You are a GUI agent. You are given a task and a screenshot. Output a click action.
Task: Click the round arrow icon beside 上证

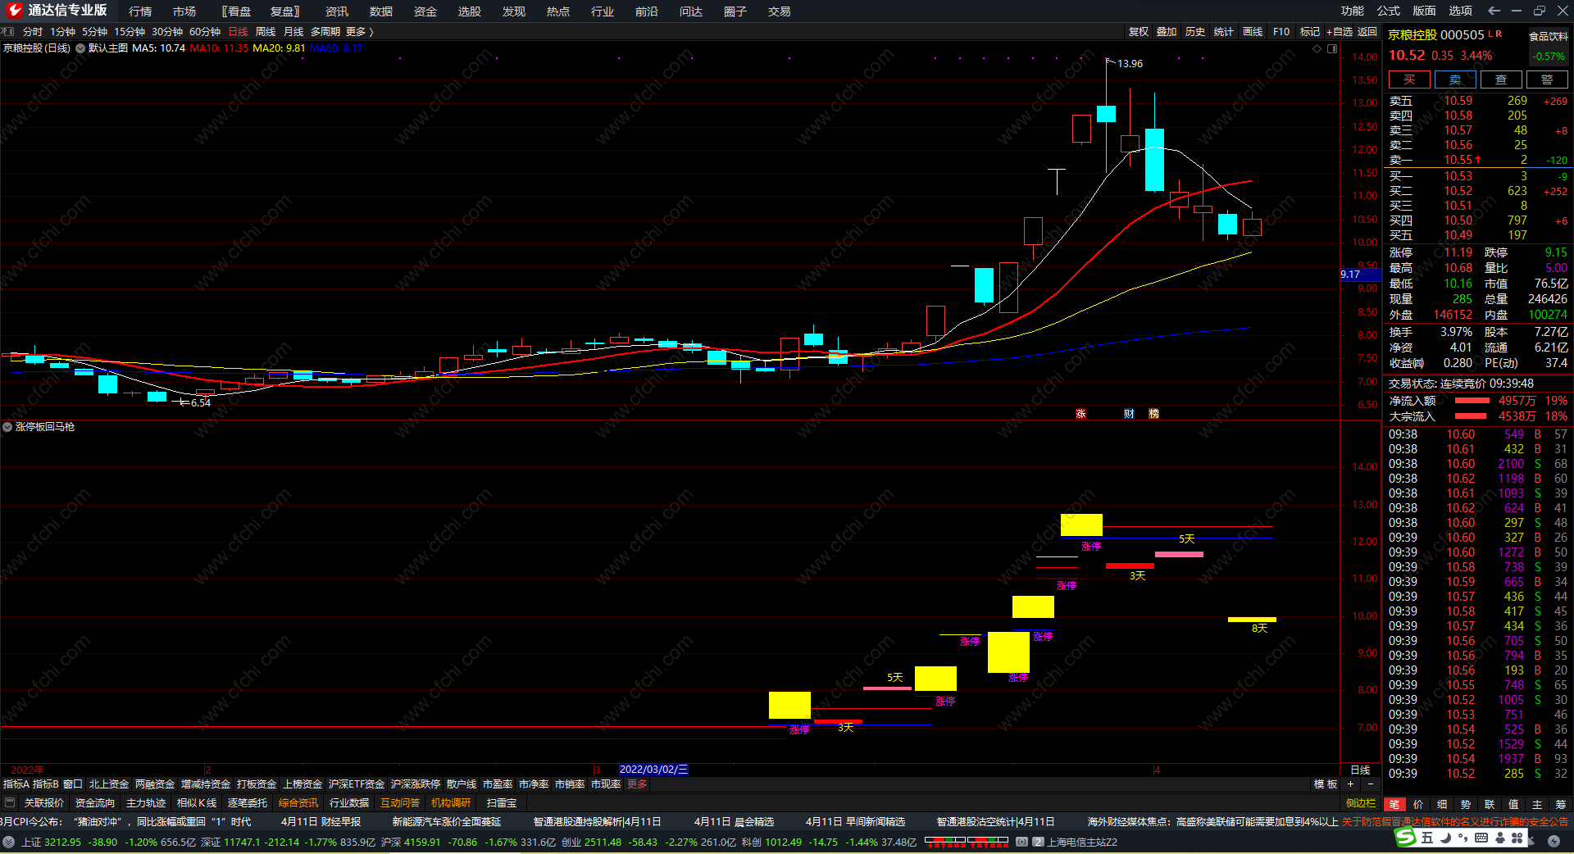(9, 842)
